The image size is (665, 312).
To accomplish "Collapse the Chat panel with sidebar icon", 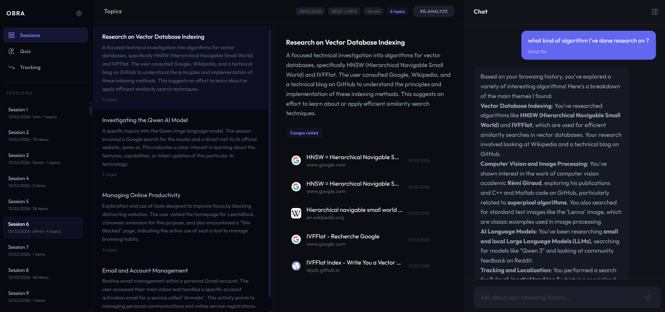I will pyautogui.click(x=655, y=12).
